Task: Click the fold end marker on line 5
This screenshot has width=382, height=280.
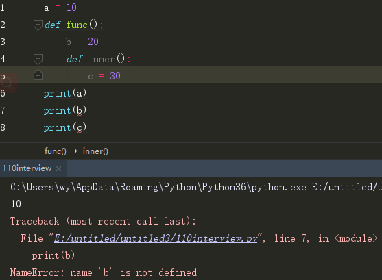Action: 38,75
